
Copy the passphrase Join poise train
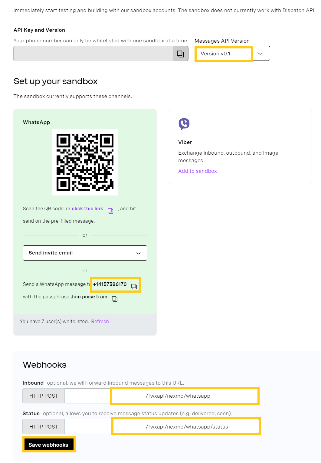115,299
